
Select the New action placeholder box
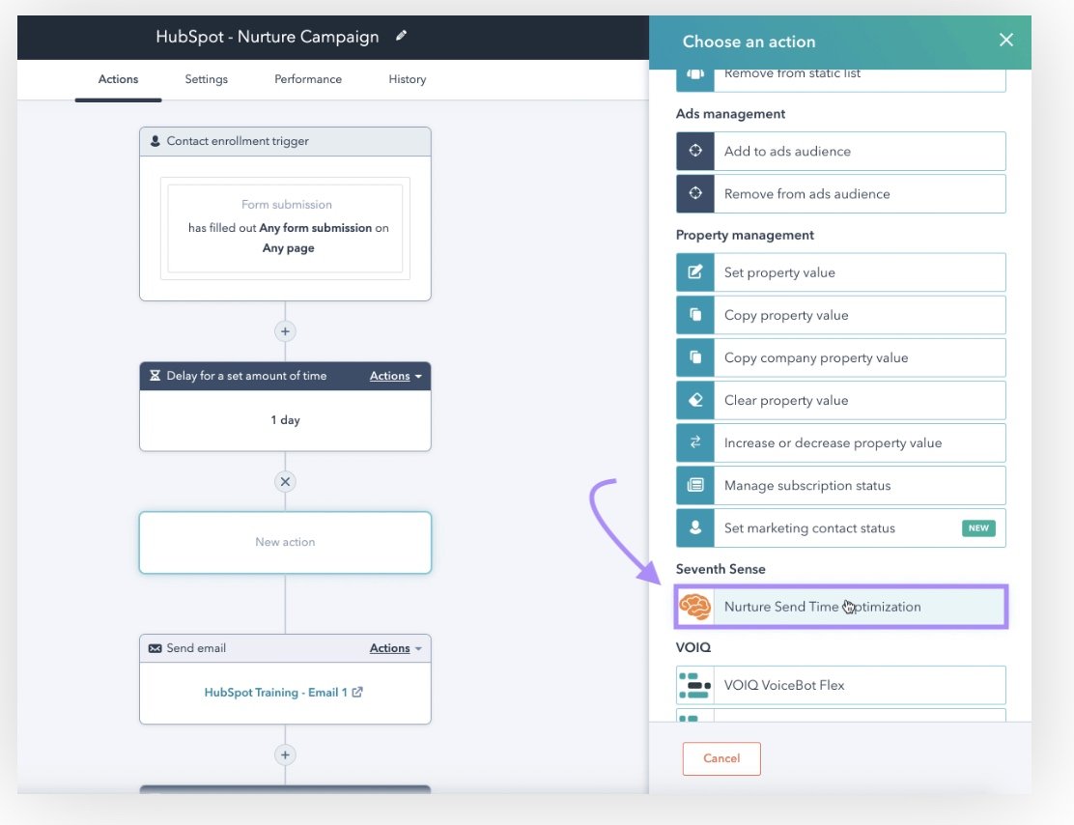[x=285, y=542]
